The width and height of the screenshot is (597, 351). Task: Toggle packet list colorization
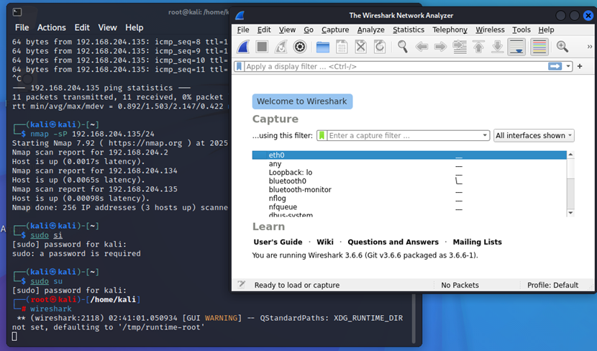click(x=539, y=47)
